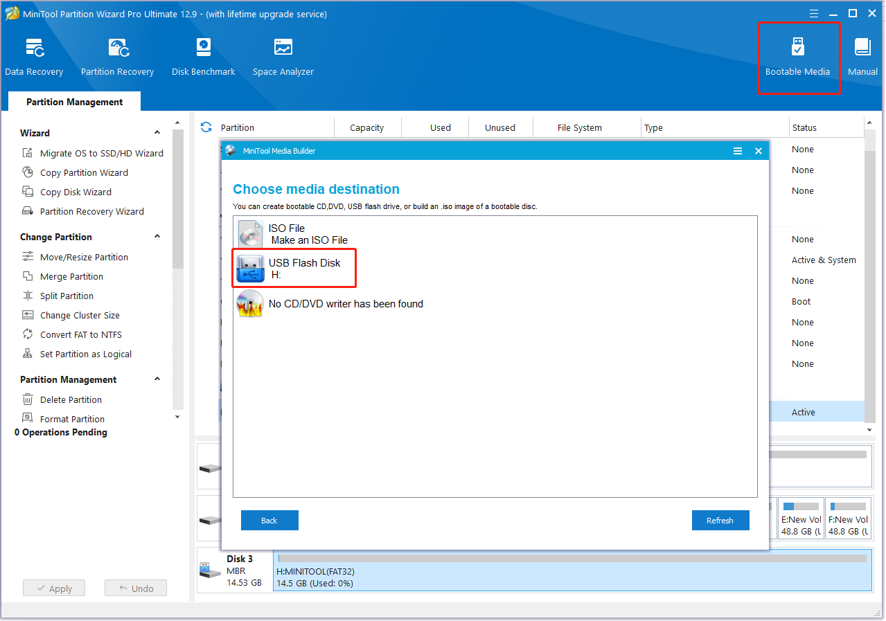Select ISO File destination option
The width and height of the screenshot is (886, 621).
point(293,234)
